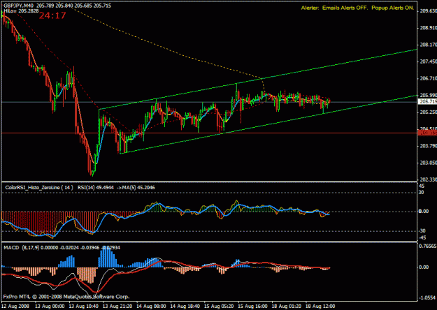Click the 14 Aug 18:40 time label
437x310 pixels.
185,306
